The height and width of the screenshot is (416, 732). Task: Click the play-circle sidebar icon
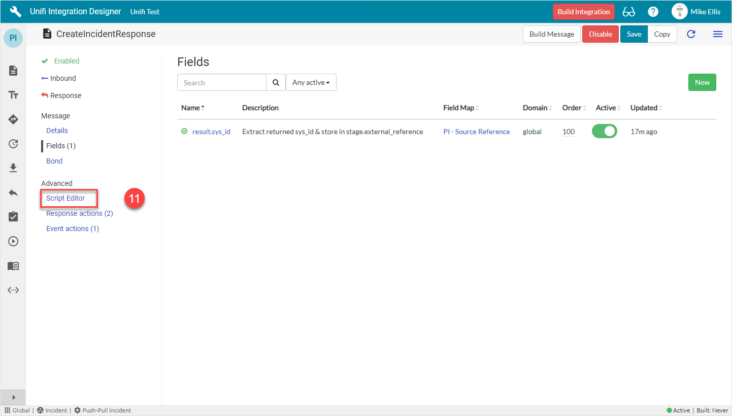coord(13,241)
